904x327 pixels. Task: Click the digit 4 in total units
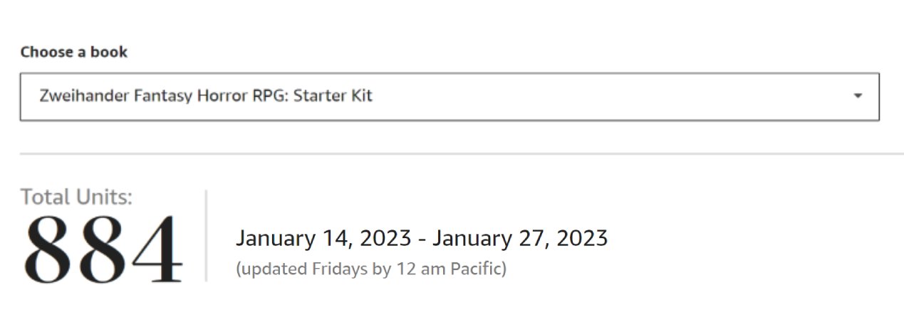(157, 249)
